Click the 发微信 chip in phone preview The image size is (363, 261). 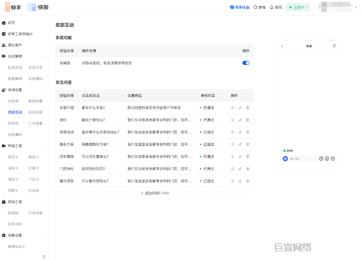point(288,151)
